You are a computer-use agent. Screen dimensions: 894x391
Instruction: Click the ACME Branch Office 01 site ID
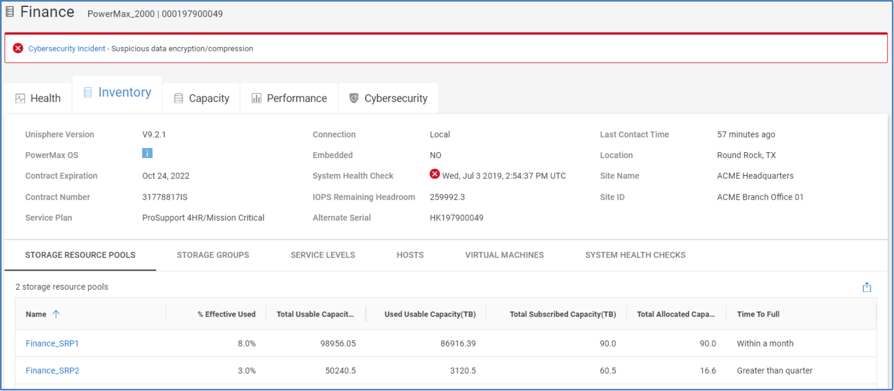point(760,197)
